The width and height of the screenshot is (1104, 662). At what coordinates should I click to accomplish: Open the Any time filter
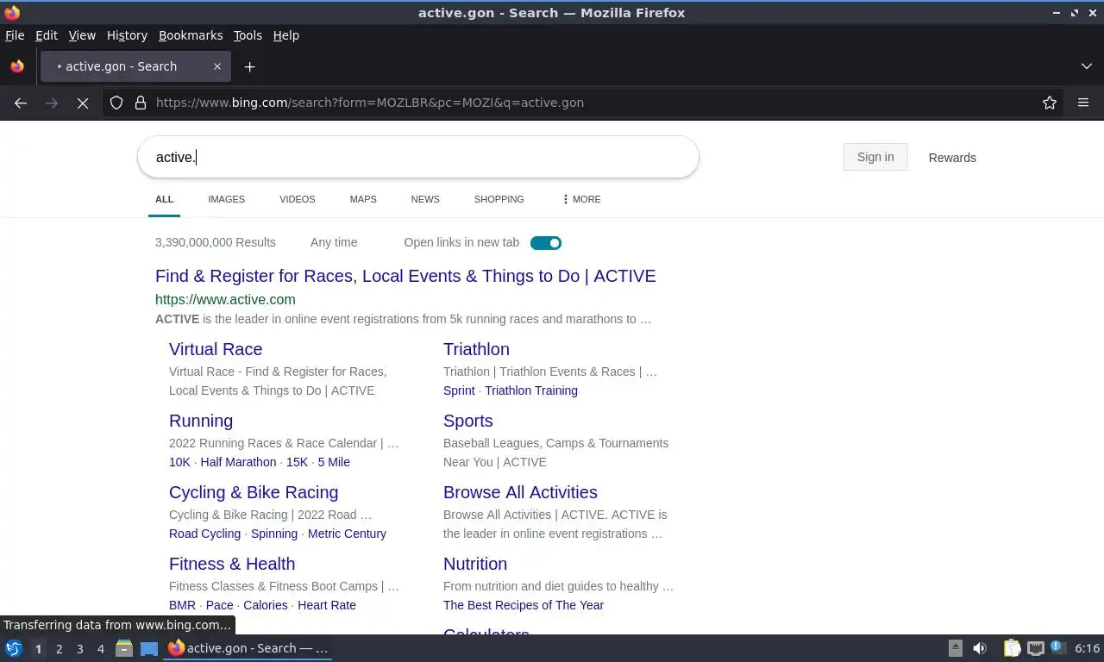[x=334, y=242]
